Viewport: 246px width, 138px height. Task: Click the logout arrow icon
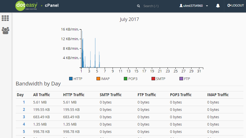(x=229, y=5)
